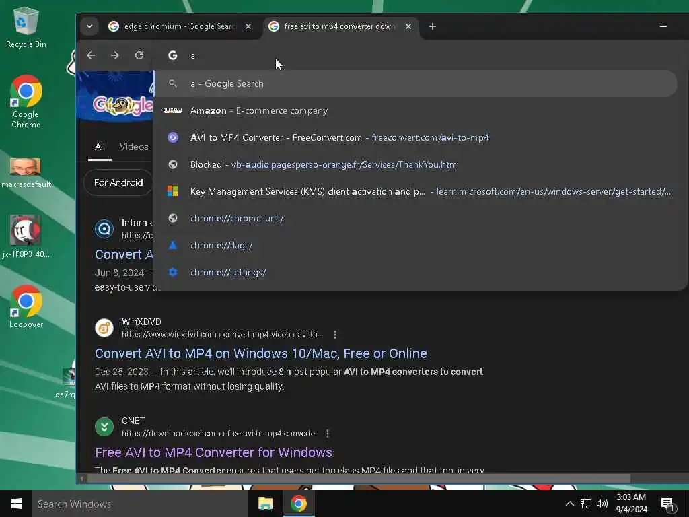Open Windows Start menu

point(16,504)
